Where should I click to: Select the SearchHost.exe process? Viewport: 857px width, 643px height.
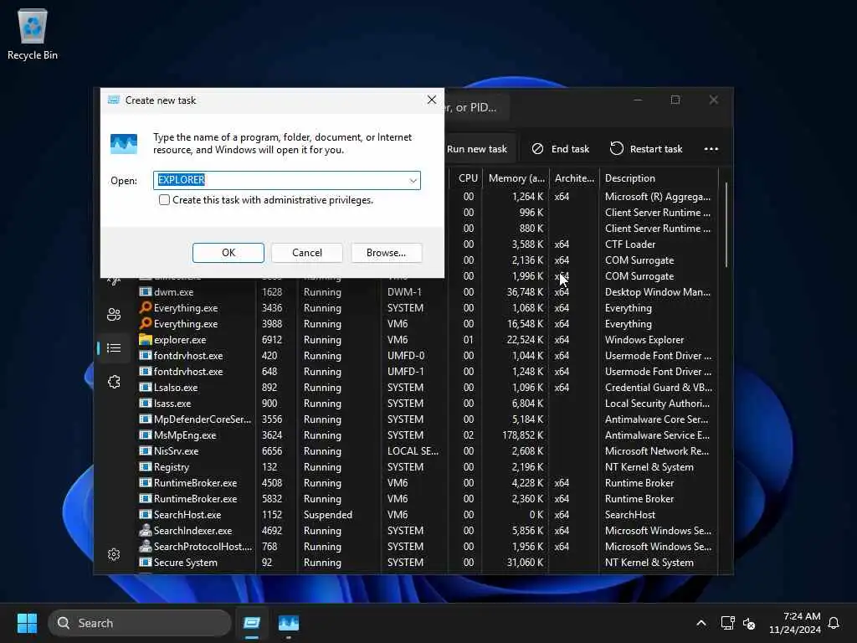point(426,515)
